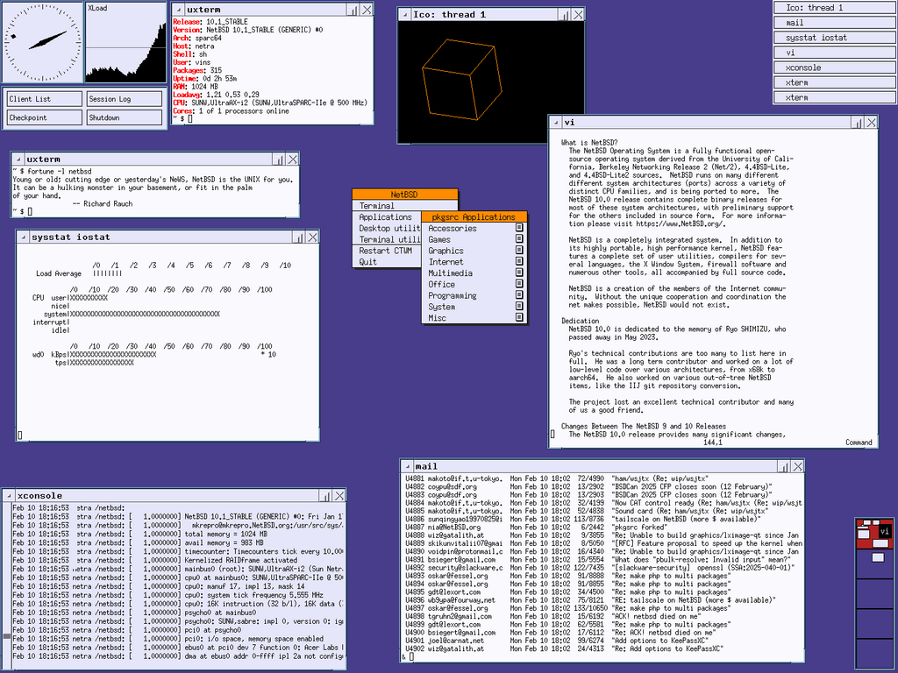Image resolution: width=898 pixels, height=673 pixels.
Task: Click the resize icon on Ico: thread 1 window
Action: coord(564,15)
